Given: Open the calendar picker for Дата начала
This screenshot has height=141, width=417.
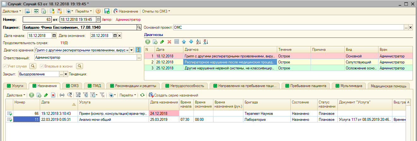Looking at the screenshot, I should 54,35.
